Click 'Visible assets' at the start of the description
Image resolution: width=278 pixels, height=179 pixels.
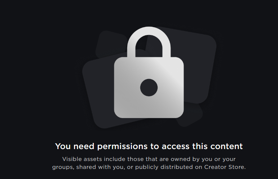[82, 159]
